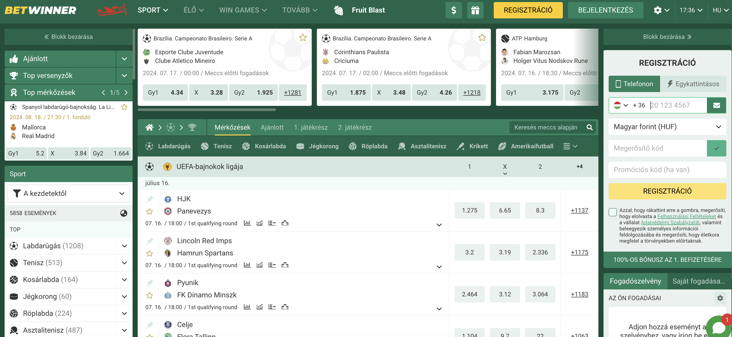Open the gift promotions icon in header
The height and width of the screenshot is (337, 732).
tap(475, 10)
